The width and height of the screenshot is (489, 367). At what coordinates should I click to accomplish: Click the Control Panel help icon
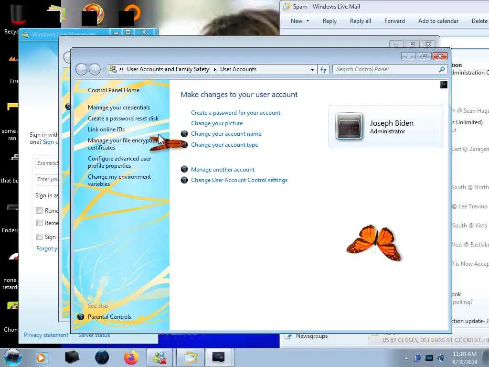pos(444,85)
